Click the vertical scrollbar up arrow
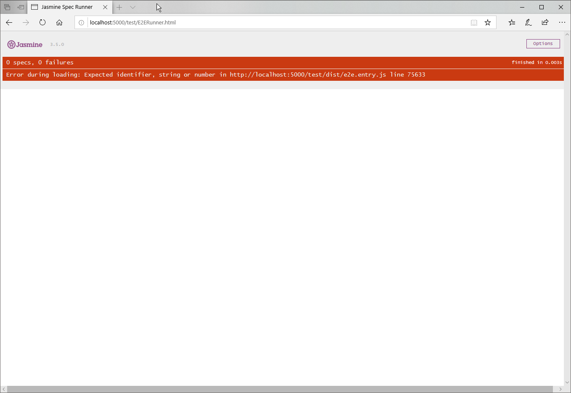 [x=567, y=35]
